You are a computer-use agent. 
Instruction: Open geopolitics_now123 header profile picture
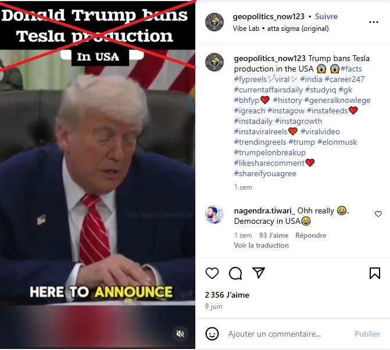214,22
